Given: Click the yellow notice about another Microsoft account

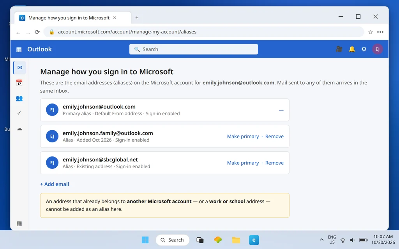Looking at the screenshot, I should tap(165, 205).
